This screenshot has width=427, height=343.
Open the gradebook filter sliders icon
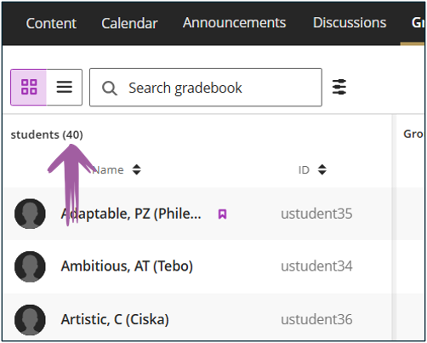[x=339, y=87]
